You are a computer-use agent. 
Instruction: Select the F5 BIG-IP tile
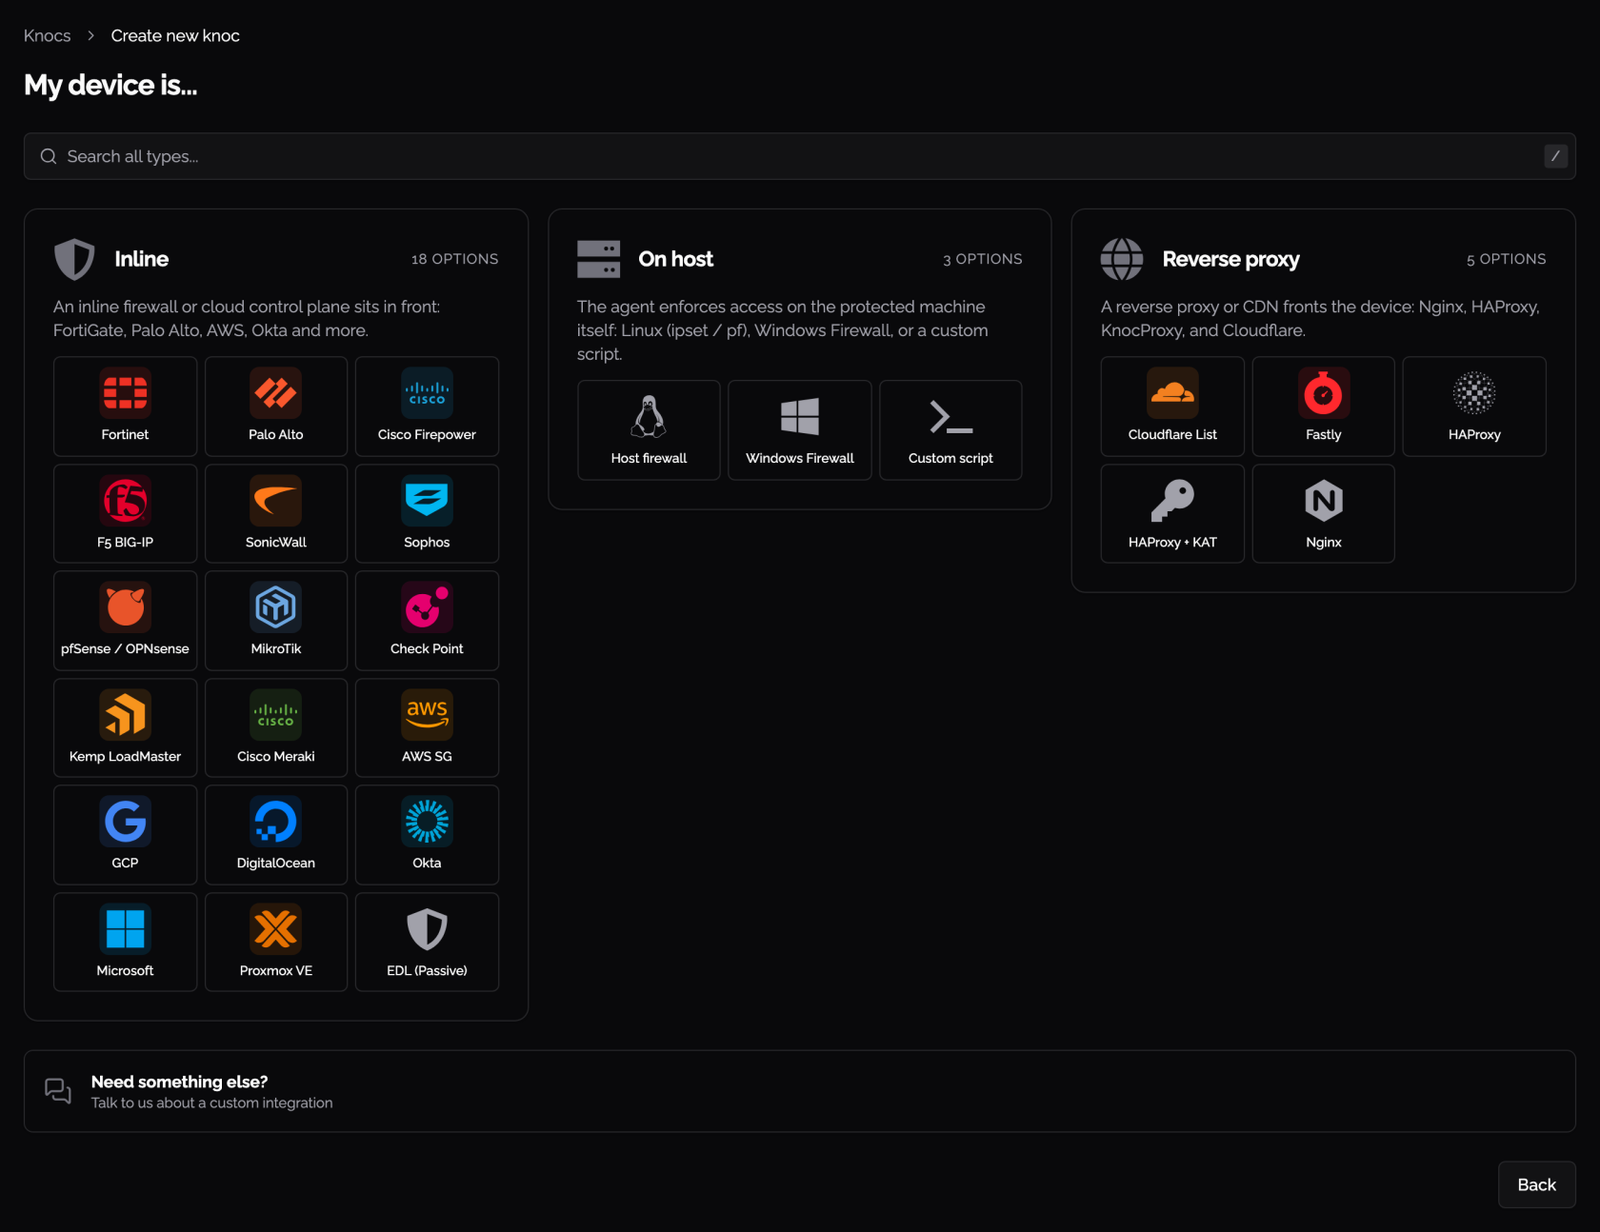pyautogui.click(x=125, y=513)
